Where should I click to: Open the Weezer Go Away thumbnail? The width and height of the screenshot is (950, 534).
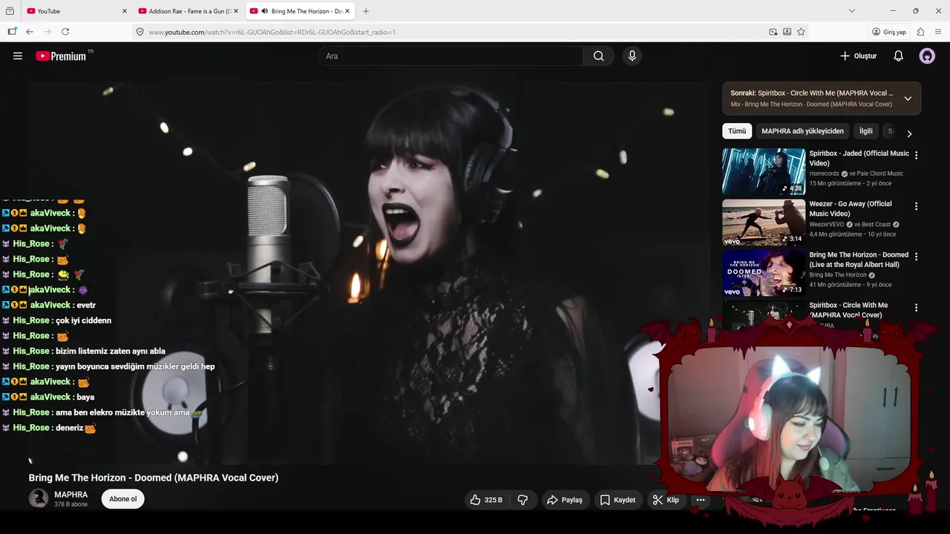[x=764, y=222]
